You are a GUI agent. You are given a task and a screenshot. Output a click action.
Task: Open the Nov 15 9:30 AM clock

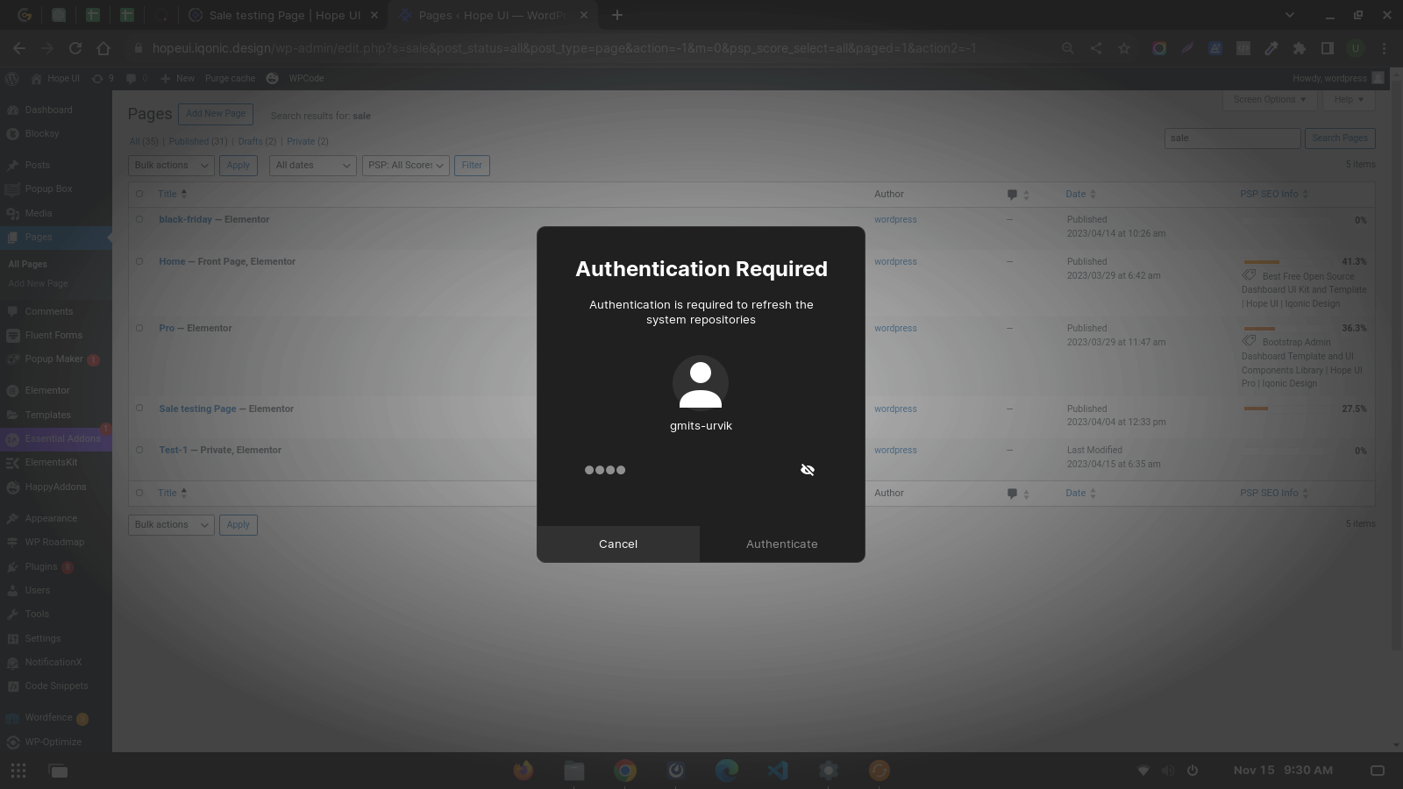pos(1283,771)
